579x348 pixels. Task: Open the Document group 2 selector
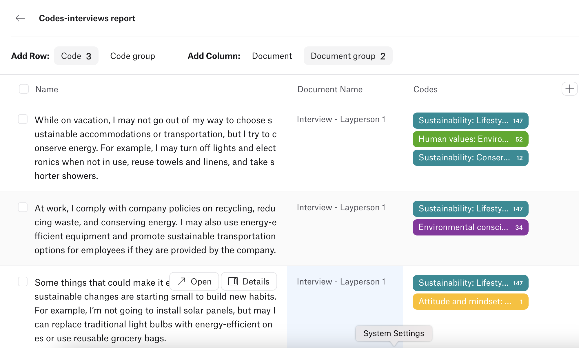(x=348, y=56)
